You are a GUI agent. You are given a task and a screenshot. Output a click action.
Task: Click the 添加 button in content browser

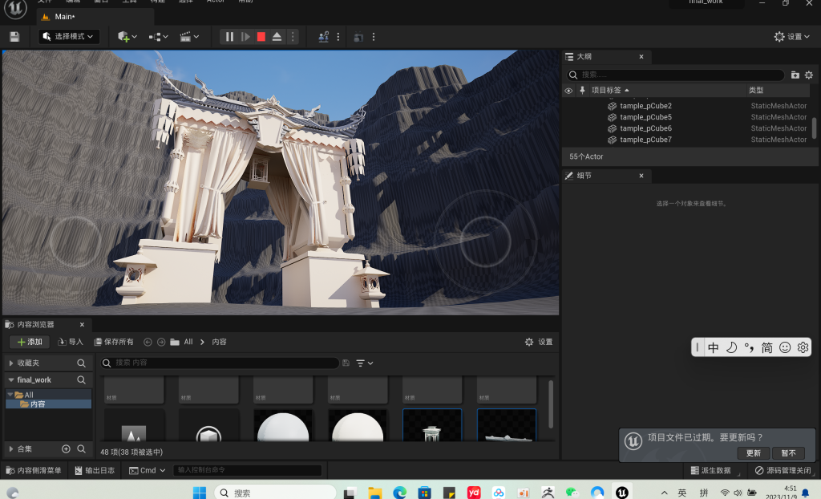point(30,342)
